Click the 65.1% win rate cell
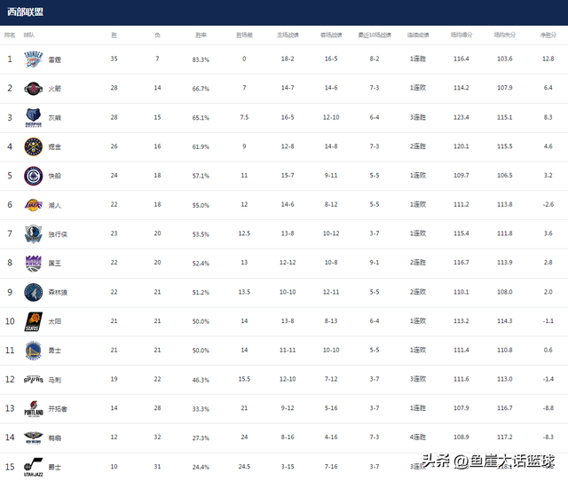 coord(201,118)
